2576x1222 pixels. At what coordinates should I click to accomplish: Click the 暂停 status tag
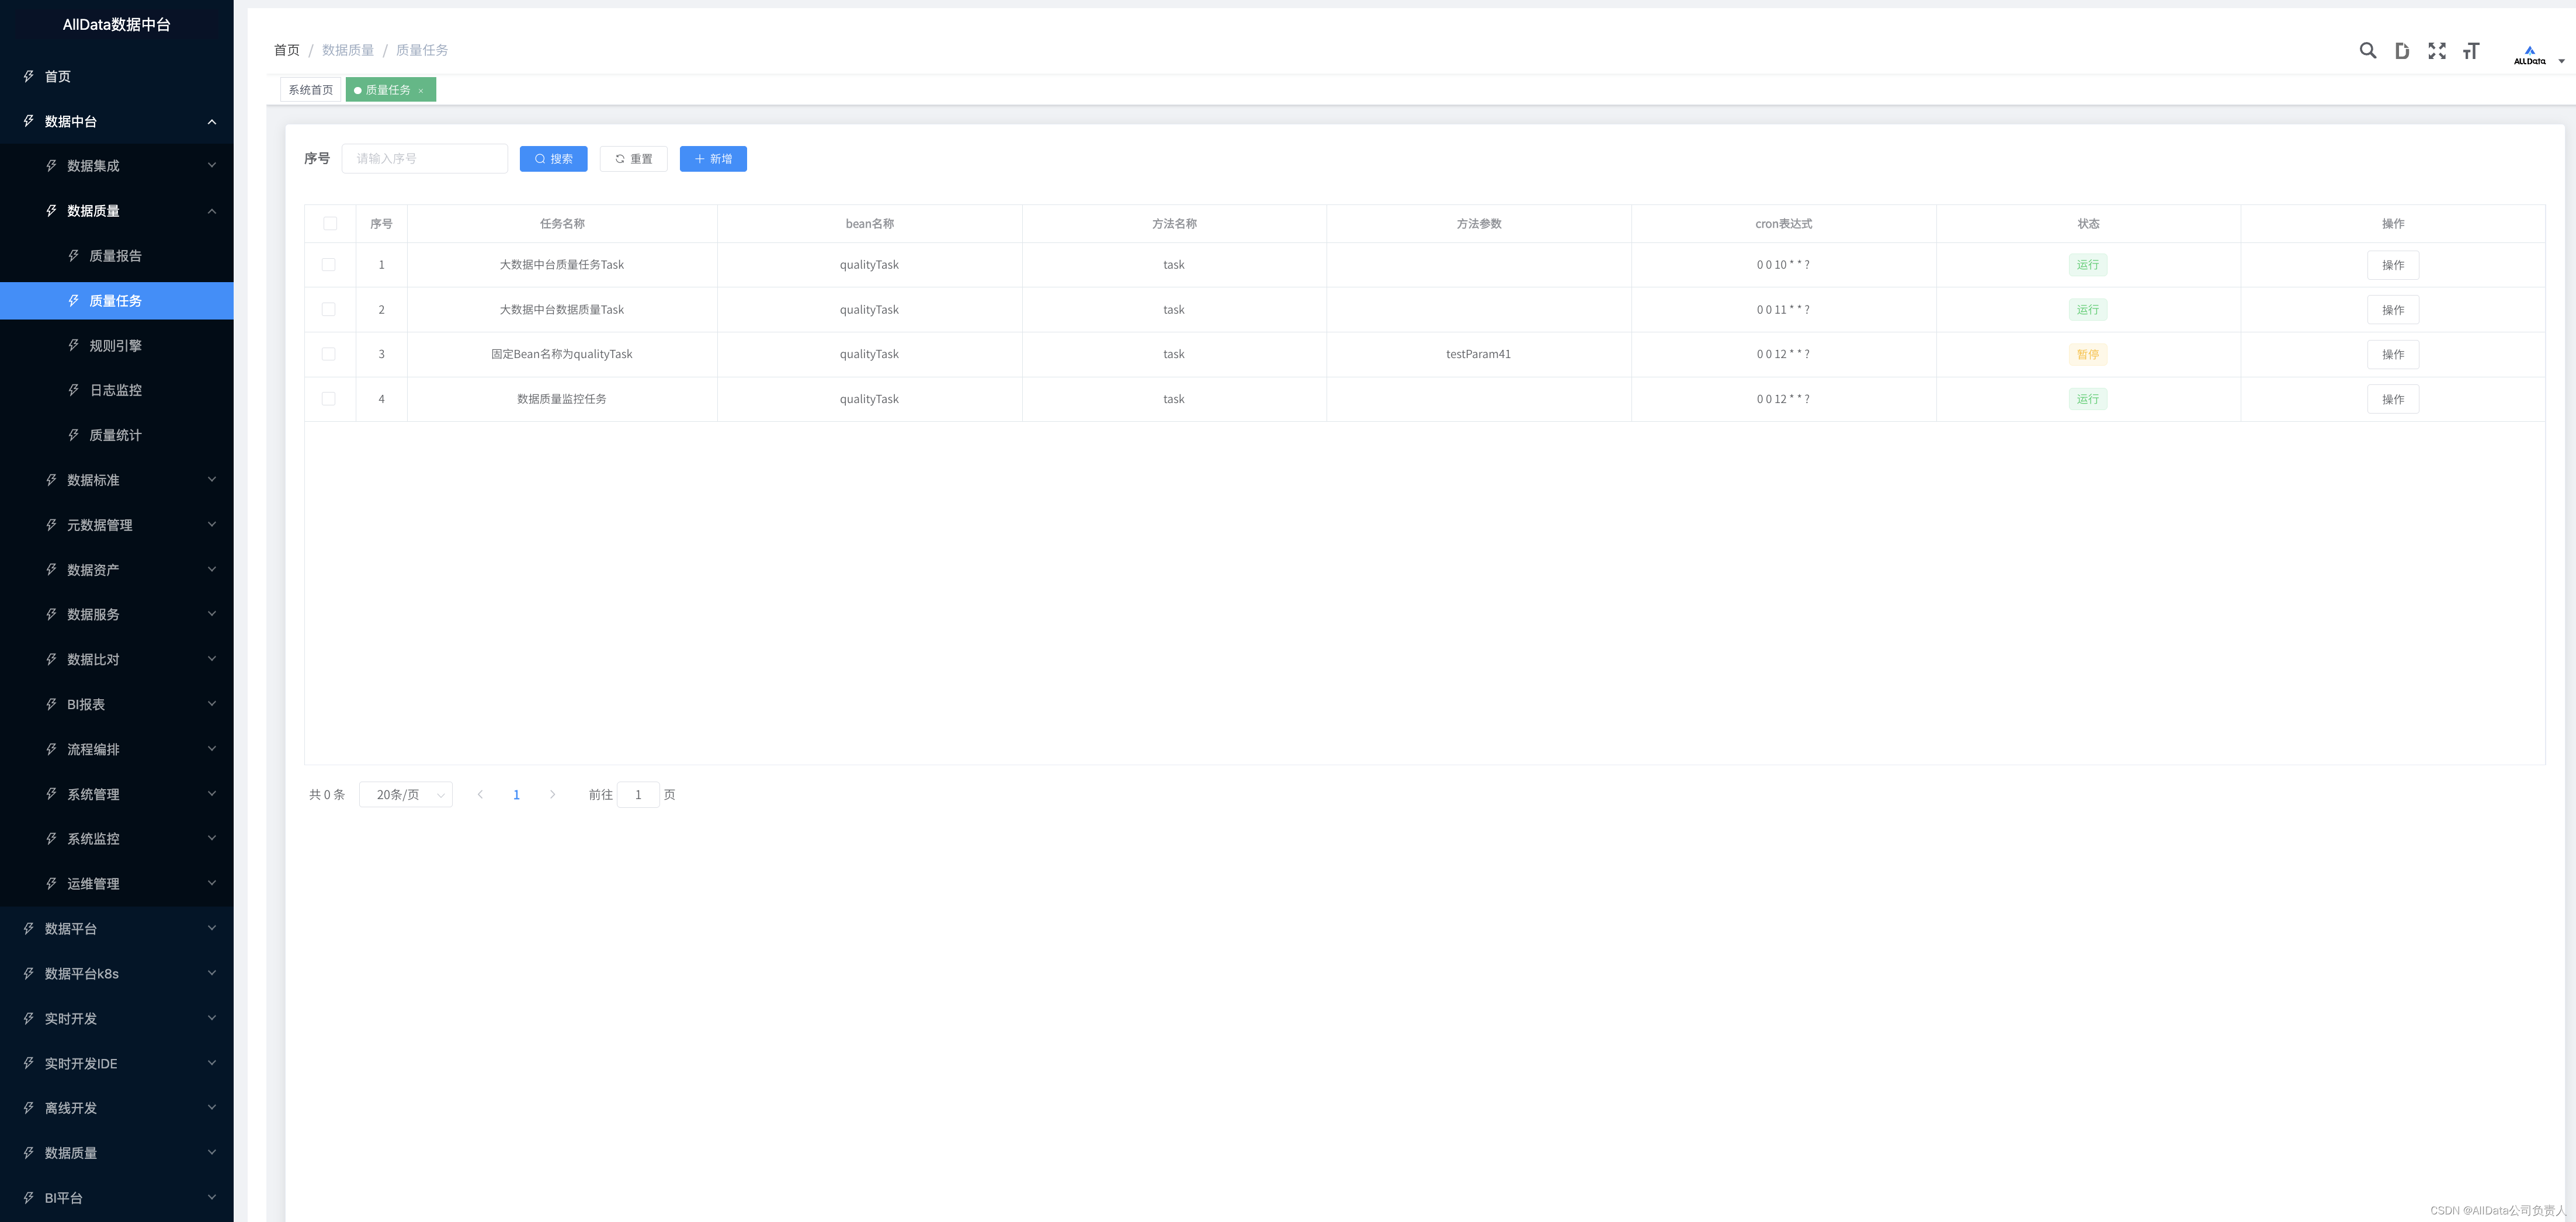pyautogui.click(x=2088, y=354)
